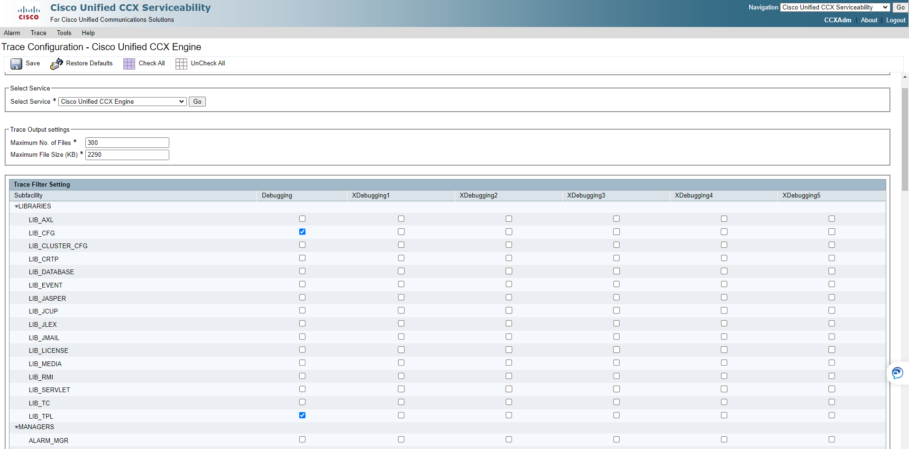Image resolution: width=909 pixels, height=449 pixels.
Task: Select the Check All icon
Action: tap(129, 63)
